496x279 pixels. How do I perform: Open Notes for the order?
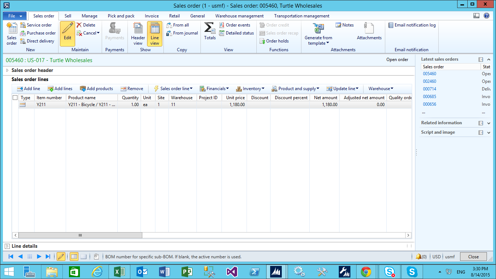(344, 25)
